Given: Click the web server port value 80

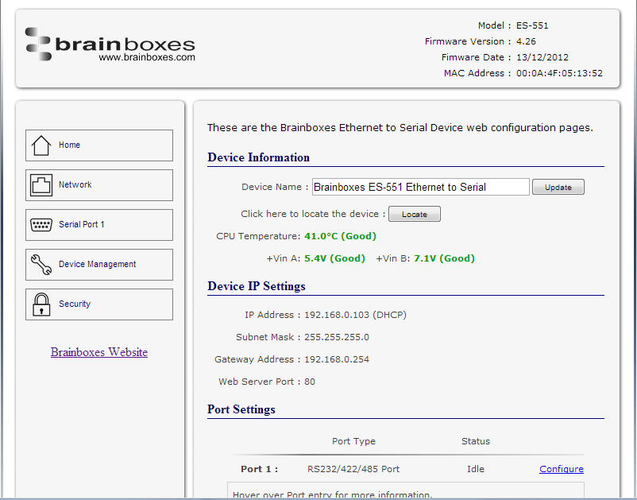Looking at the screenshot, I should click(310, 382).
